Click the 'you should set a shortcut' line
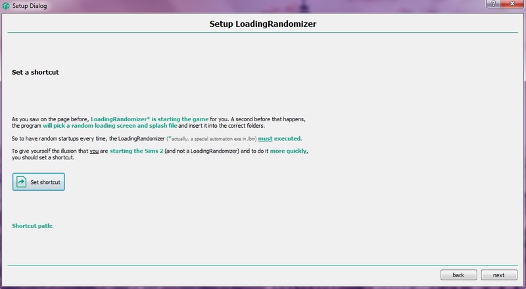Viewport: 526px width, 289px height. click(x=44, y=157)
